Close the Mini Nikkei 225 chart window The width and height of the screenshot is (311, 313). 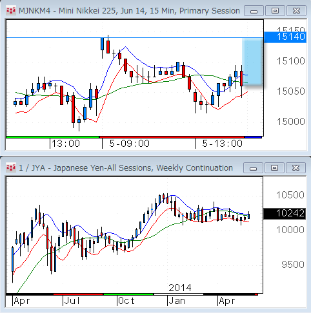point(296,11)
